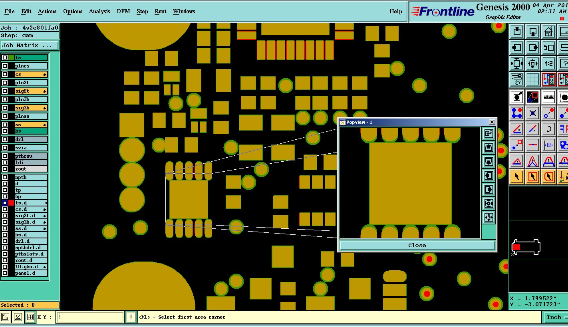The image size is (568, 327).
Task: Open the Actions menu
Action: 47,11
